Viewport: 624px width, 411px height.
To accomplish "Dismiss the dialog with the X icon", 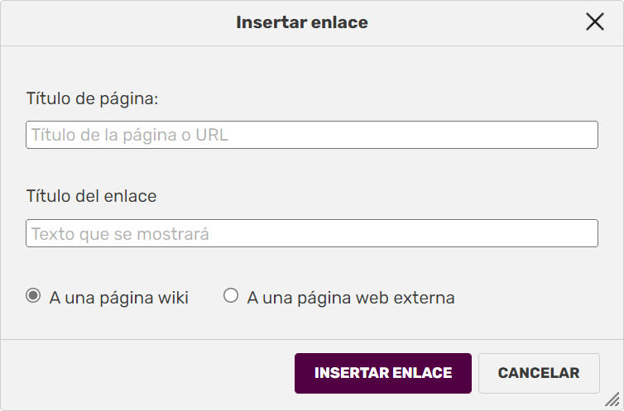I will point(594,22).
